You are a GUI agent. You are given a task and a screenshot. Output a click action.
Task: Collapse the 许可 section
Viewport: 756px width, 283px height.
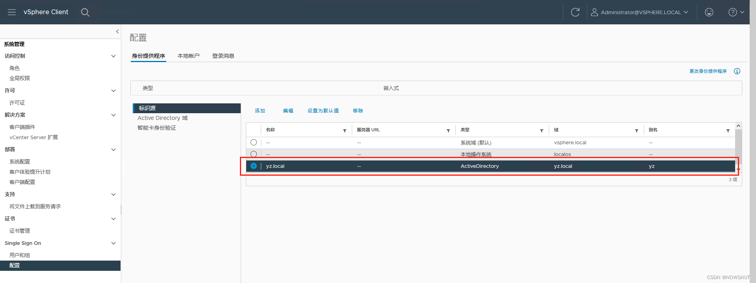113,91
